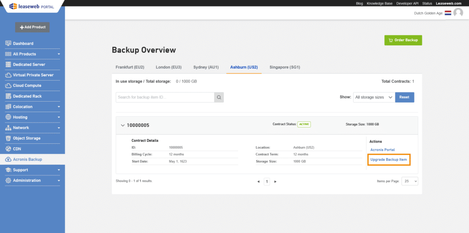Click page number 1 in pagination
Viewport: 469px width, 233px height.
(x=267, y=182)
